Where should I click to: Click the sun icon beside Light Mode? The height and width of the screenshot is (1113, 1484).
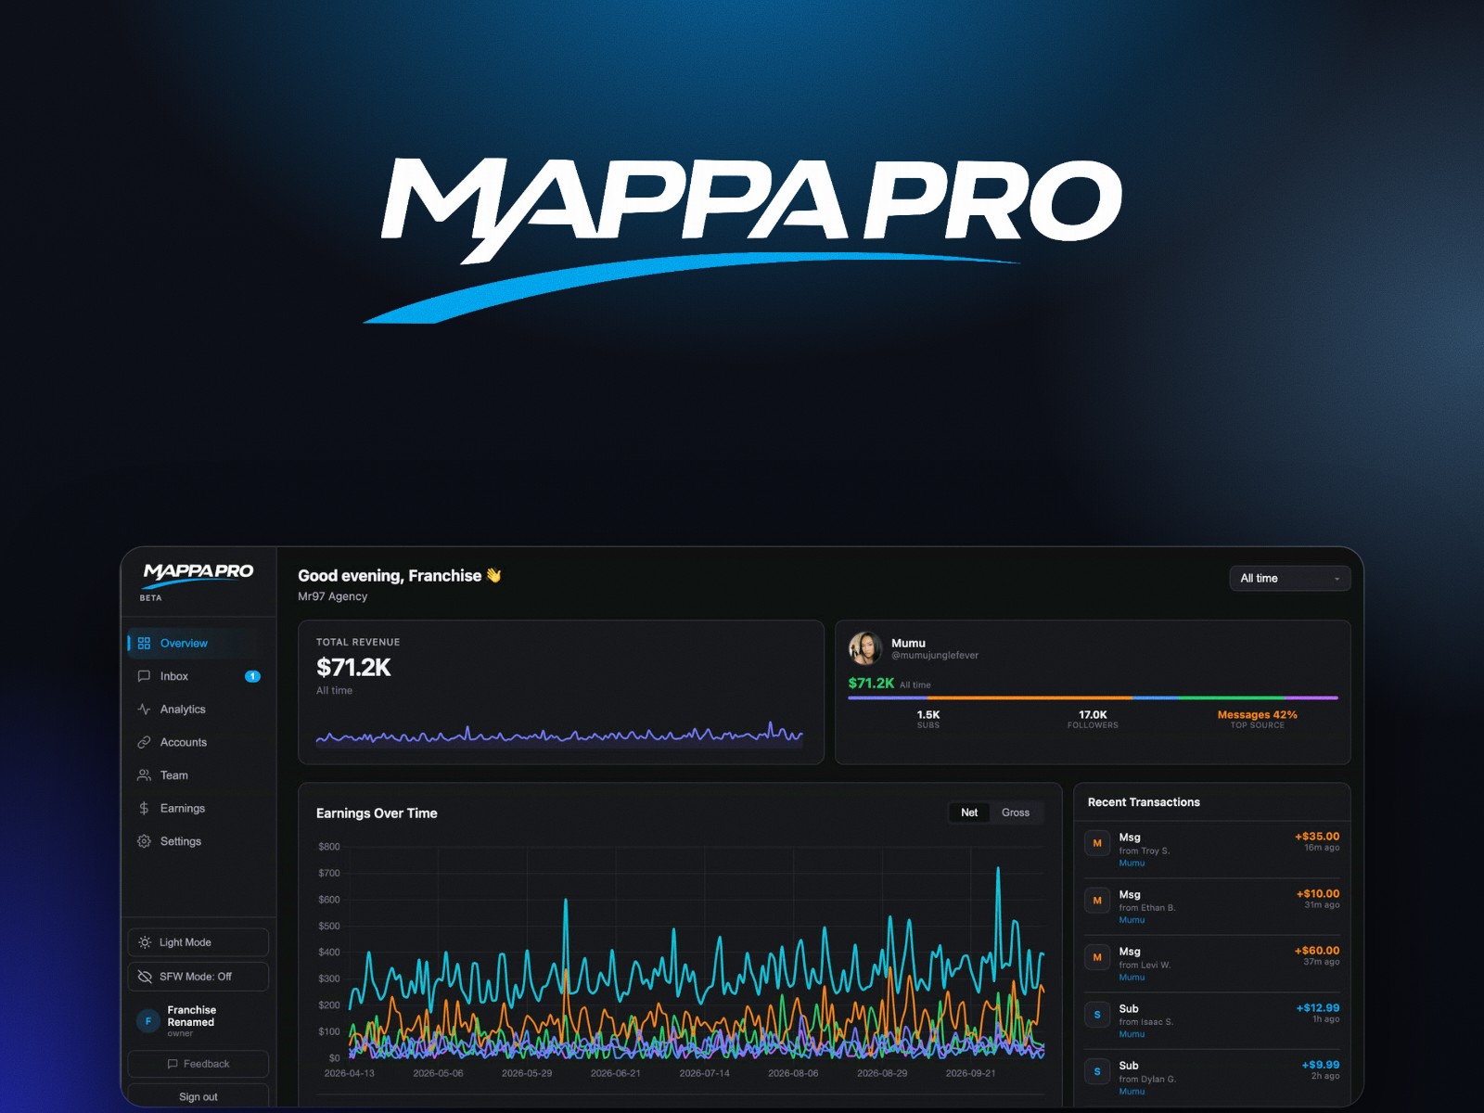coord(145,942)
